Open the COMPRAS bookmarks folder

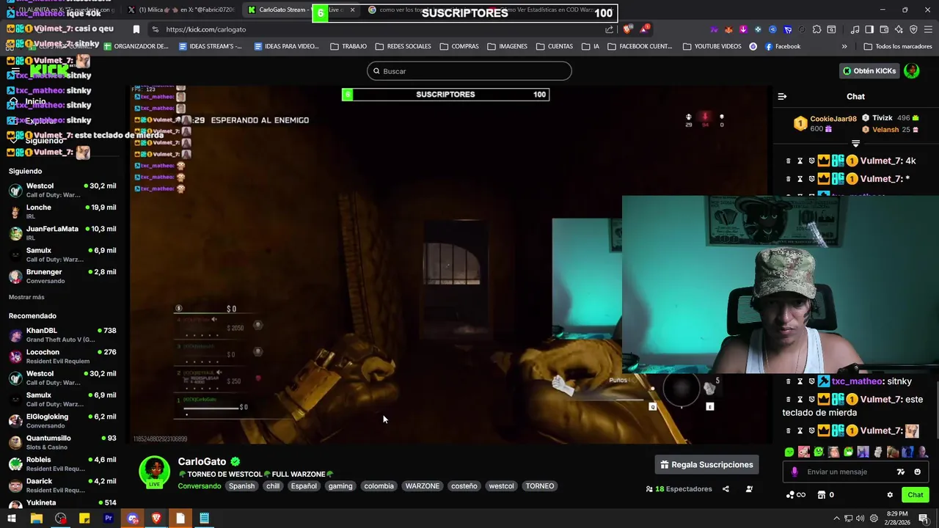point(459,46)
